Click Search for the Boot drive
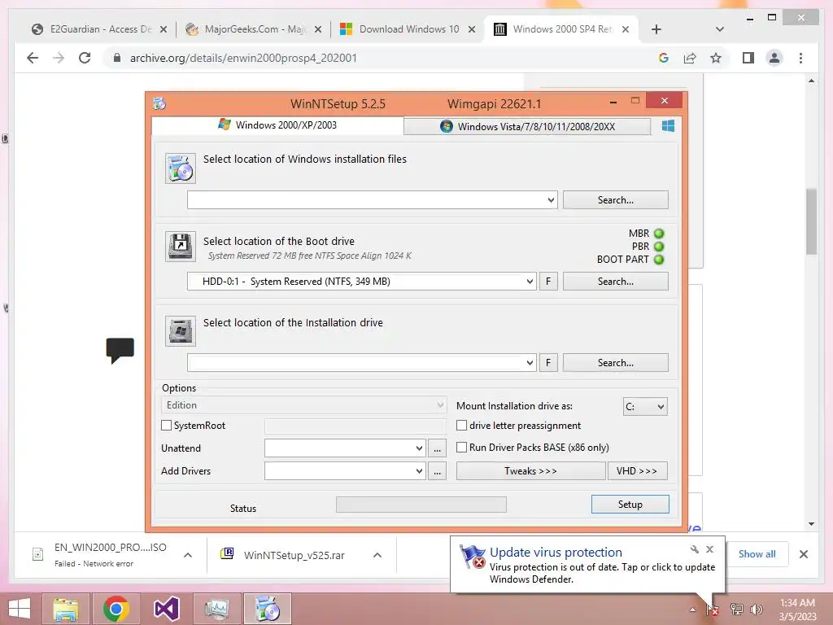This screenshot has width=833, height=625. tap(615, 281)
